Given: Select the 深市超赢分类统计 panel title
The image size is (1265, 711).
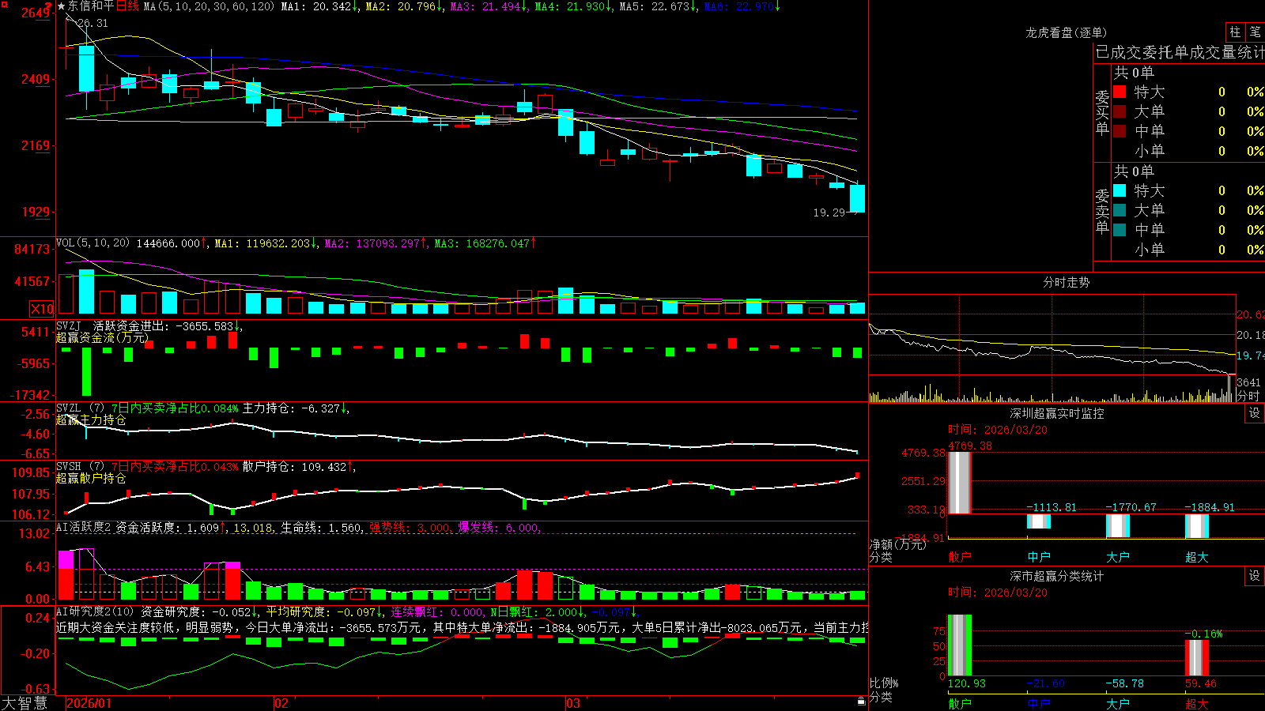Looking at the screenshot, I should 1056,576.
